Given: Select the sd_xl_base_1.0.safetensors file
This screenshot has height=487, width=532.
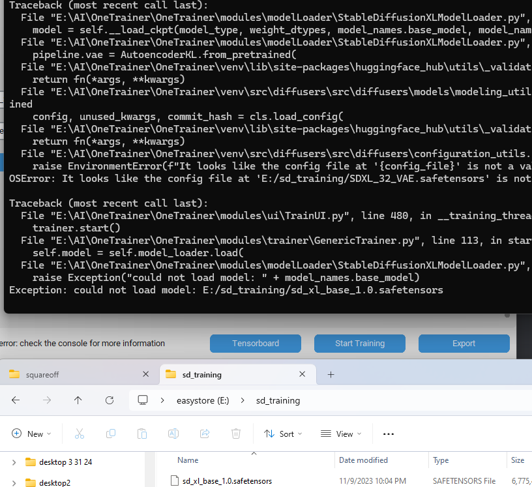Looking at the screenshot, I should coord(227,481).
